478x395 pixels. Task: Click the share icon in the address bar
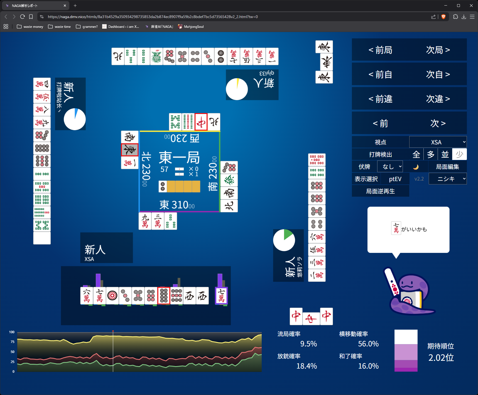pyautogui.click(x=433, y=17)
